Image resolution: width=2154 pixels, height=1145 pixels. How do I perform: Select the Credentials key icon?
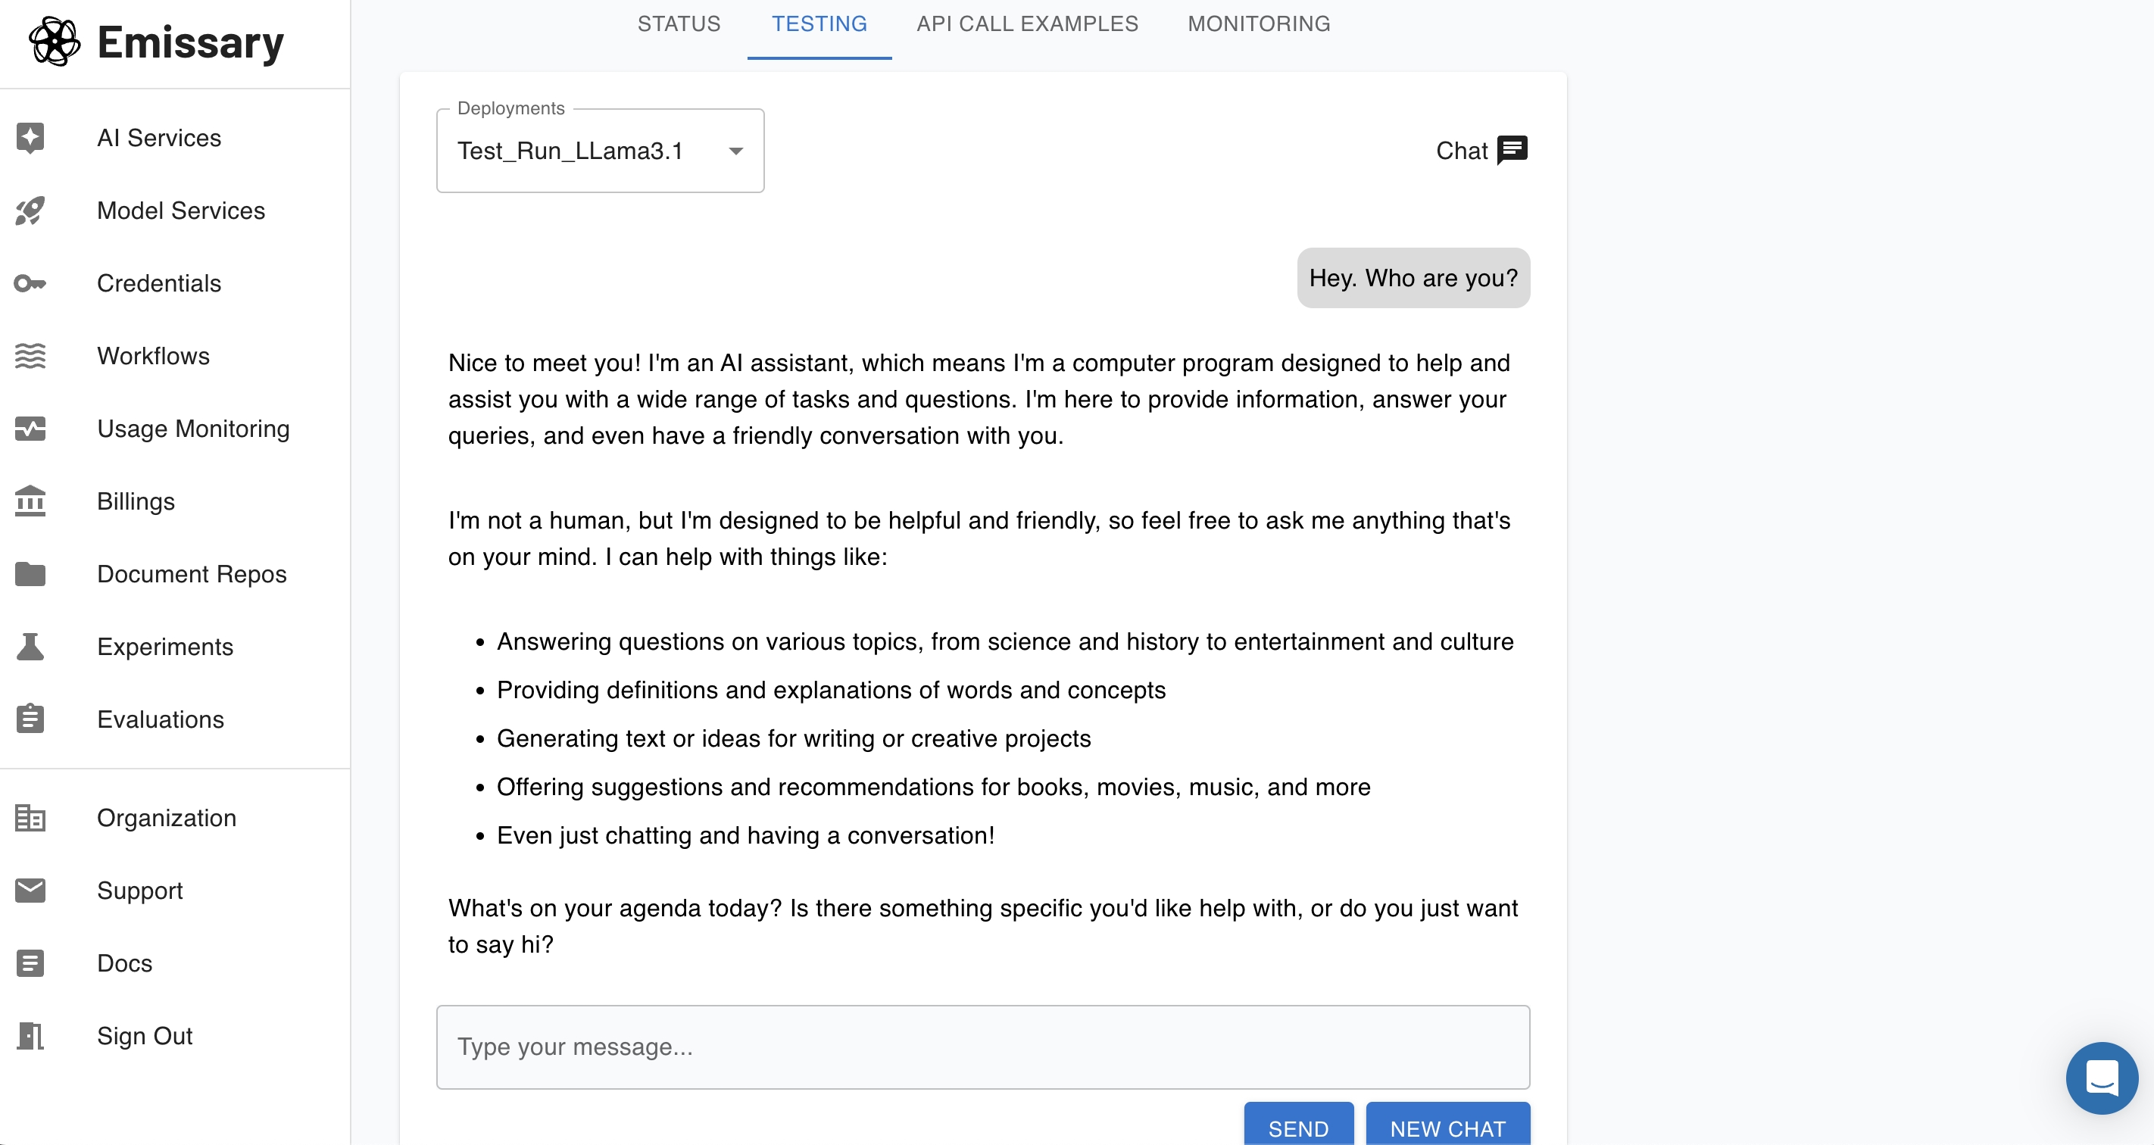(x=30, y=283)
